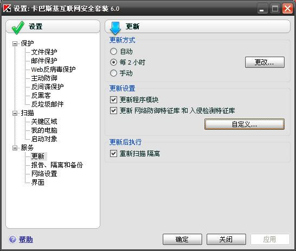Confirm with the 确定 button

tap(182, 239)
